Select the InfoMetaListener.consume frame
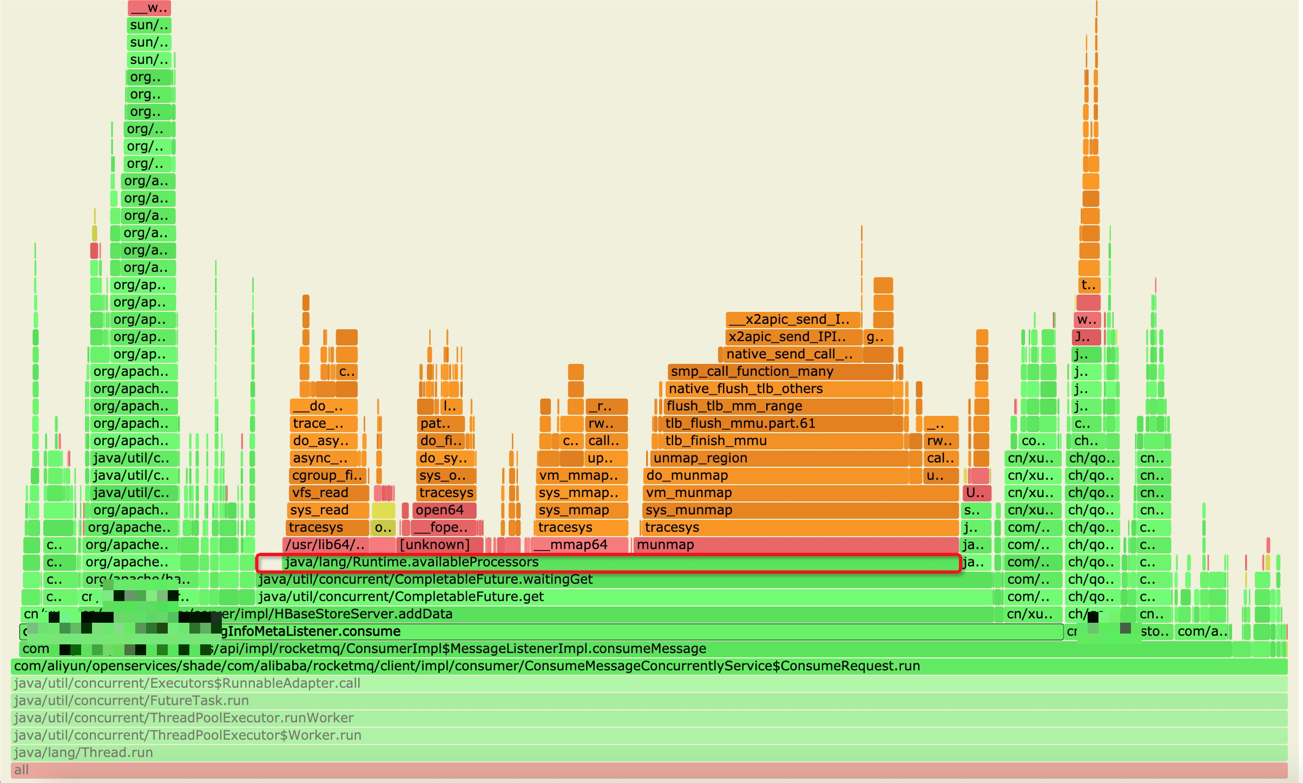This screenshot has height=783, width=1303. click(541, 631)
